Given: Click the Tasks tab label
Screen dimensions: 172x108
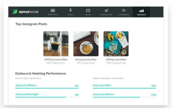Looking at the screenshot, I should click(71, 15).
